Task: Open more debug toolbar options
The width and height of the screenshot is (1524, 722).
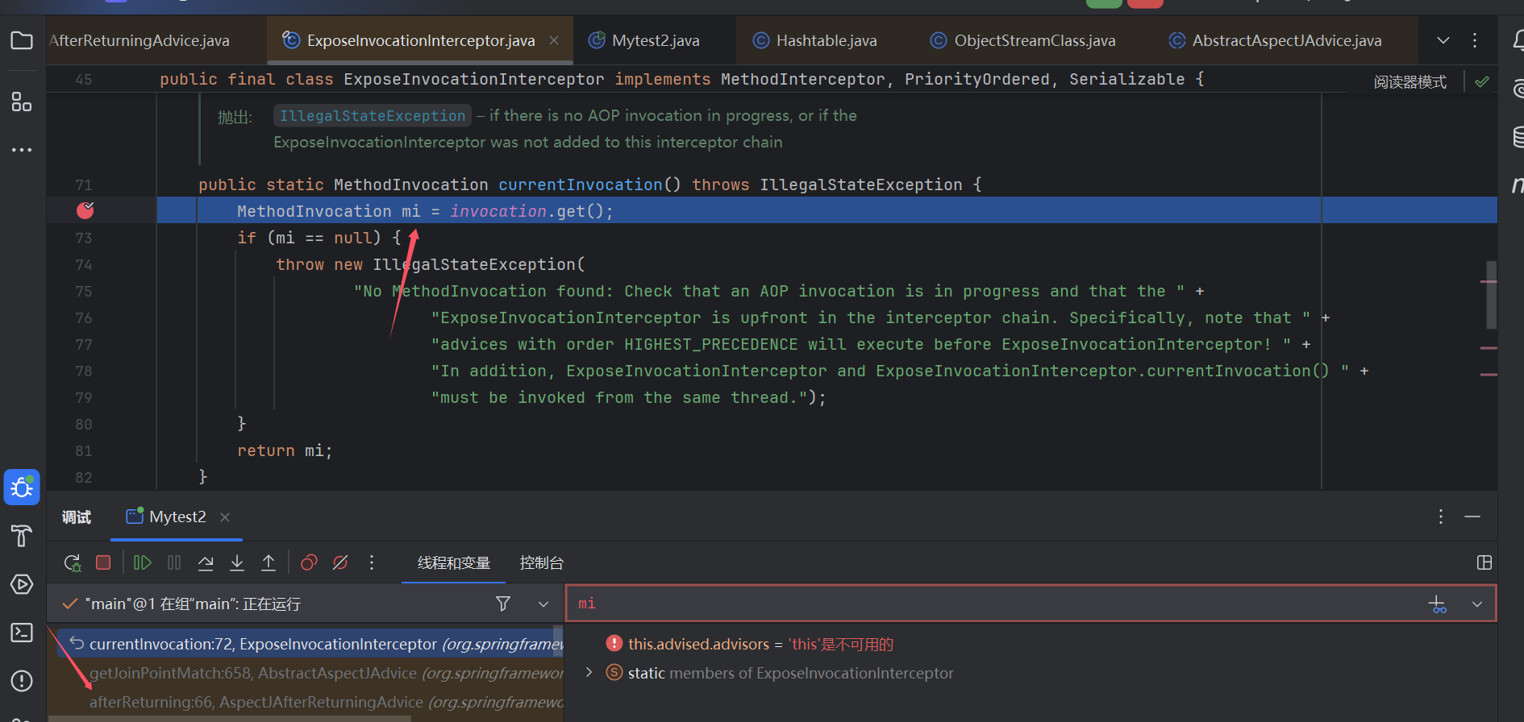Action: click(x=372, y=562)
